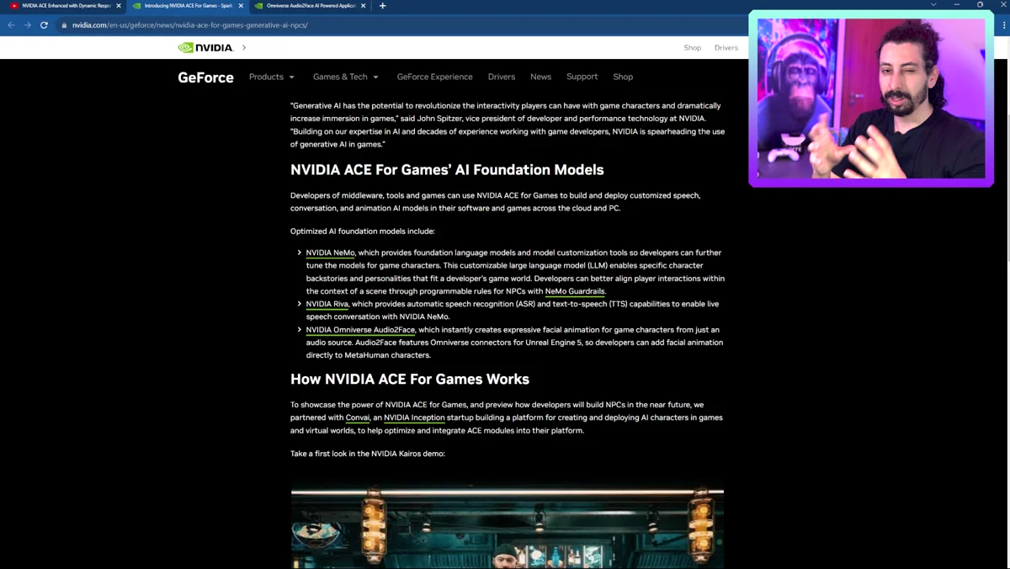Click the bullet arrow beside NVIDIA NeMo
Image resolution: width=1010 pixels, height=569 pixels.
coord(299,253)
